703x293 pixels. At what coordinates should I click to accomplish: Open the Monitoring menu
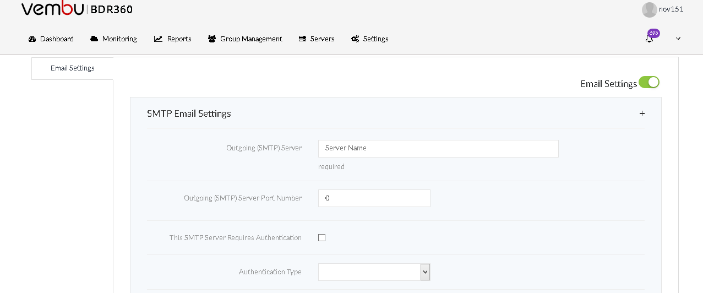click(x=113, y=39)
